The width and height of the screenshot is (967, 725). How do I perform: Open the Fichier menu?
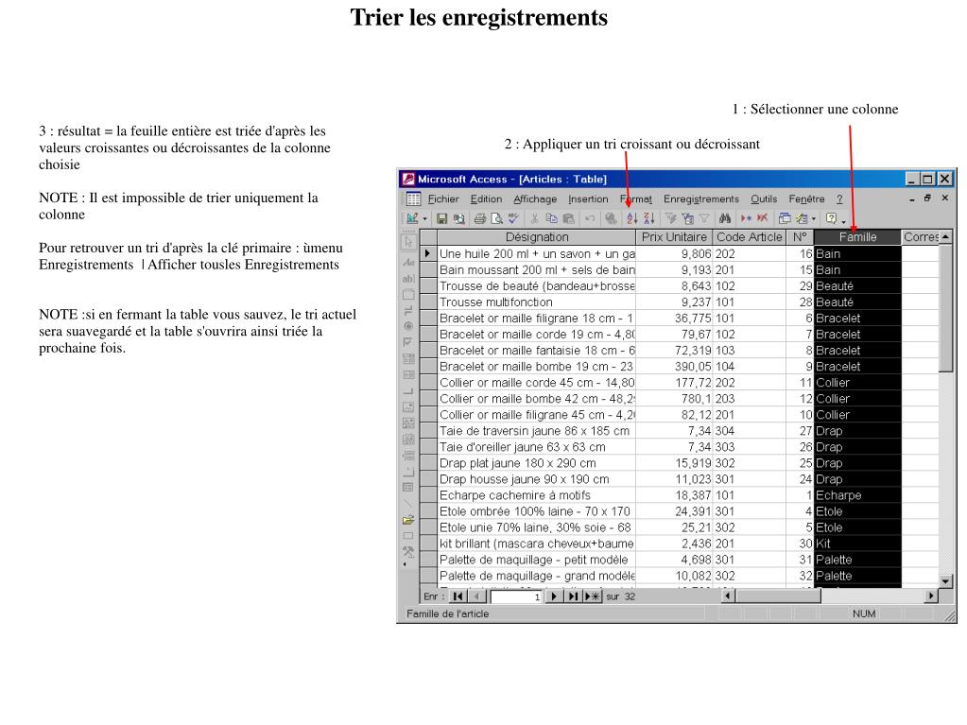pos(443,199)
